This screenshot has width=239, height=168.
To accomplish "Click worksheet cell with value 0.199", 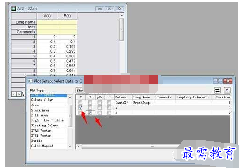I will point(67,47).
